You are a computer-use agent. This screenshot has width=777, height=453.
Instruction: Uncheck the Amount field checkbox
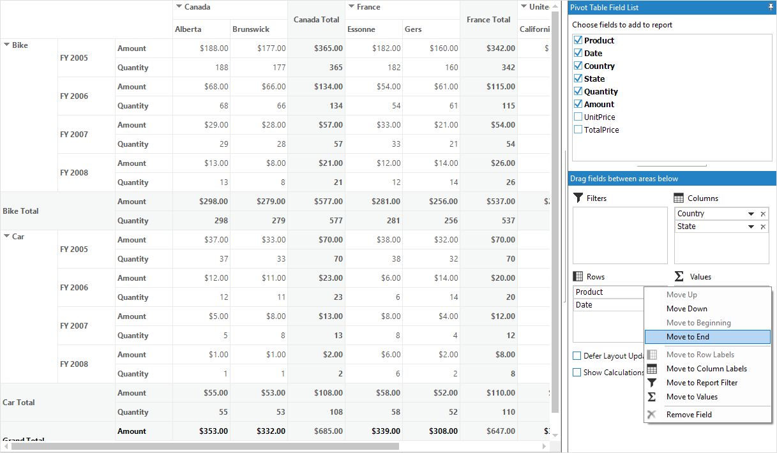point(578,104)
